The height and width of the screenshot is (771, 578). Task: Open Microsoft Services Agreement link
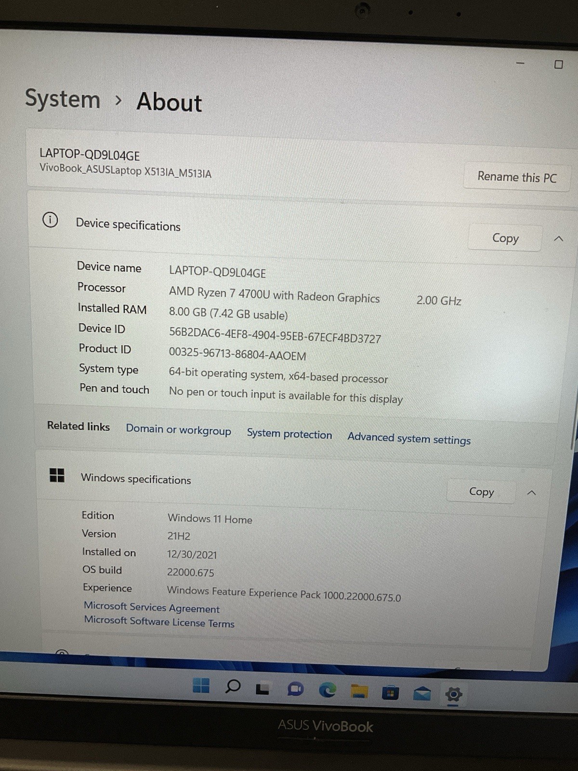(152, 608)
